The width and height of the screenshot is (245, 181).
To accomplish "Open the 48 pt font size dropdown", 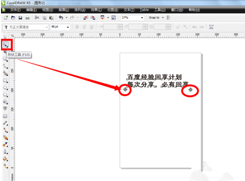I will tap(68, 27).
